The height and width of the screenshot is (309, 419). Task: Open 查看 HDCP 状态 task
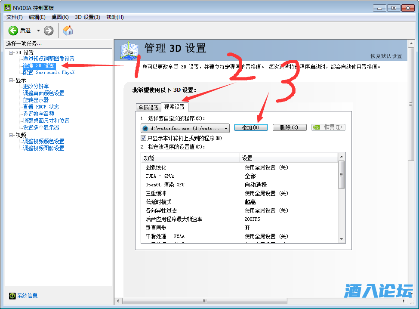41,107
